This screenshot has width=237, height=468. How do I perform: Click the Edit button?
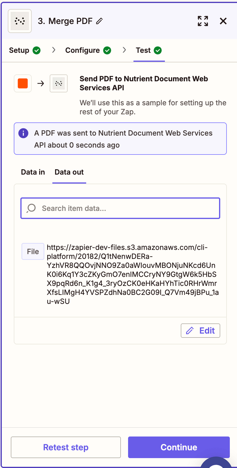[x=200, y=331]
